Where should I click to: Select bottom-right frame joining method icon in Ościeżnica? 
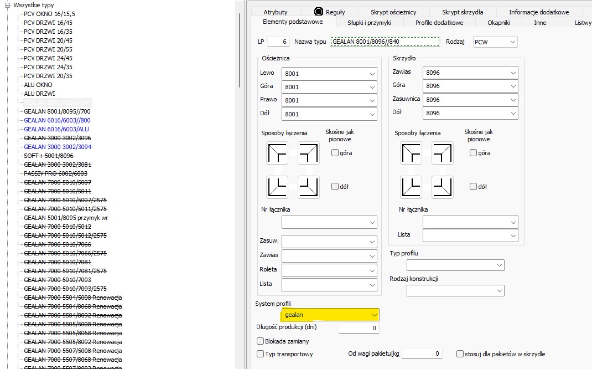point(309,187)
